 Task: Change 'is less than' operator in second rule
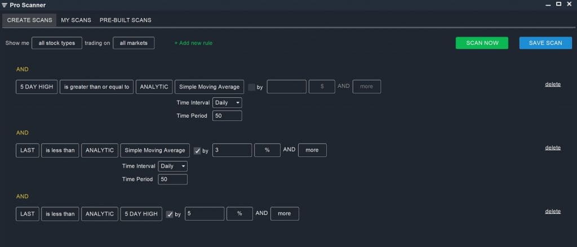(x=60, y=150)
